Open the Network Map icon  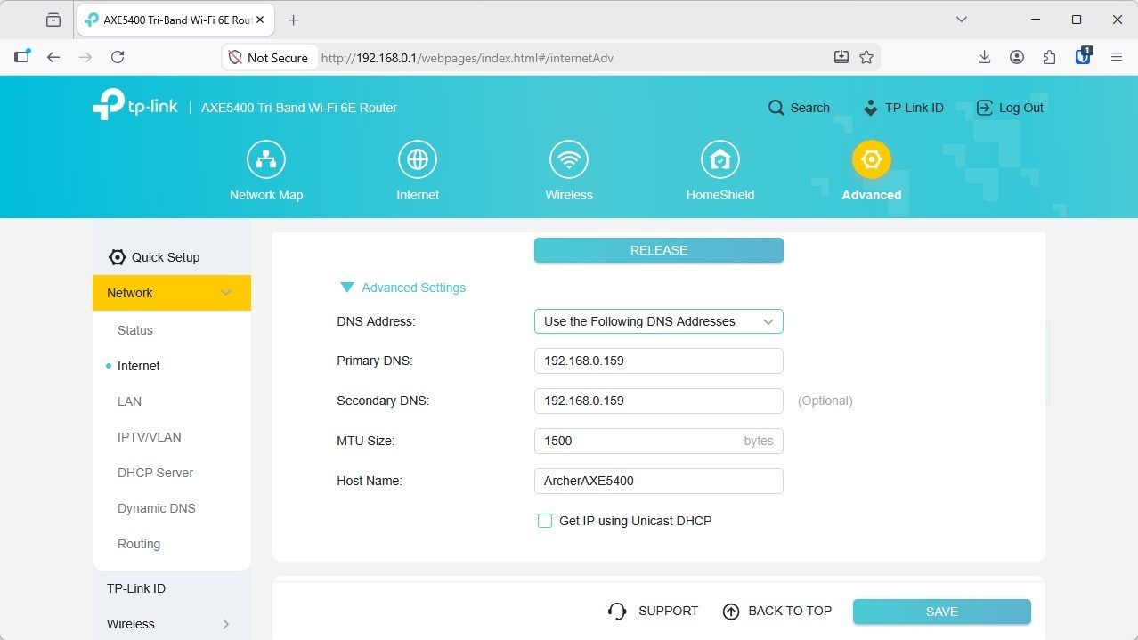coord(266,159)
